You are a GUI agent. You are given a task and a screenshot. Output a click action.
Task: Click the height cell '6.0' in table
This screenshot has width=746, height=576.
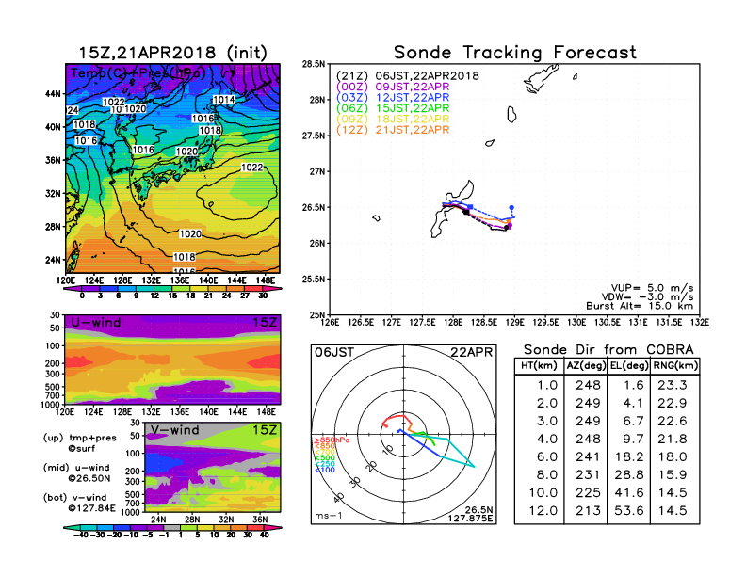pyautogui.click(x=547, y=457)
